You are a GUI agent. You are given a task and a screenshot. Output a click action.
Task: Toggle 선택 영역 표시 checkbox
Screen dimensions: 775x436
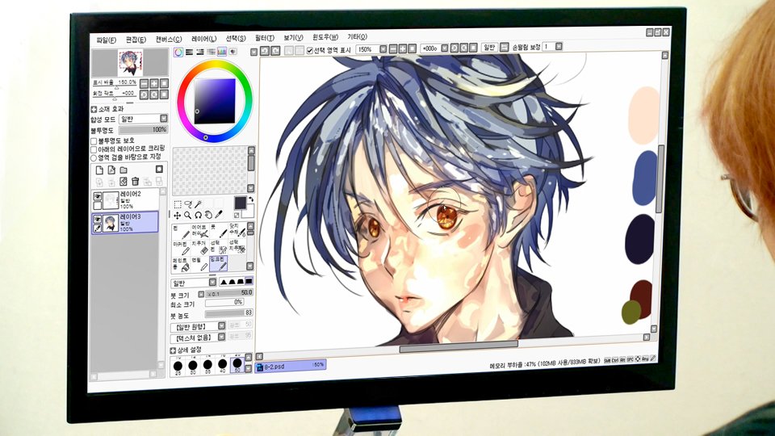point(310,50)
